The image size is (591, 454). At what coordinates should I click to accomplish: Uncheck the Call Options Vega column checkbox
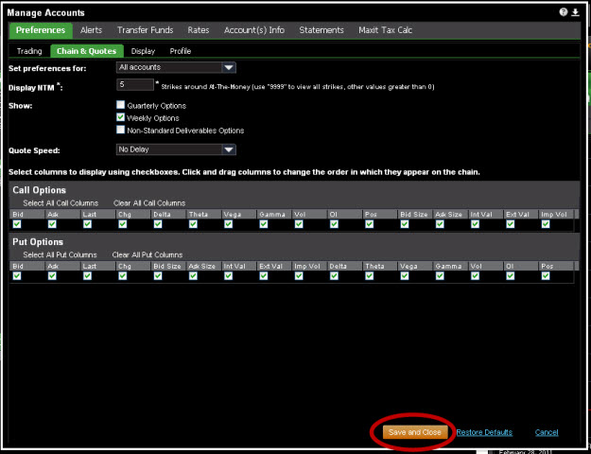pos(229,224)
